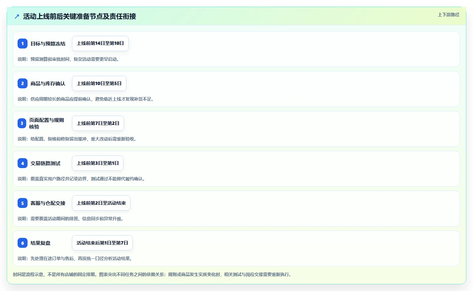Click the 活动结束后第1日至第7日 time chip
This screenshot has width=473, height=291.
tap(102, 243)
